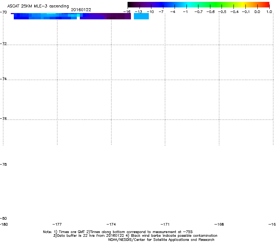The height and width of the screenshot is (242, 276).
Task: Click the -74 latitude label
Action: click(3, 79)
